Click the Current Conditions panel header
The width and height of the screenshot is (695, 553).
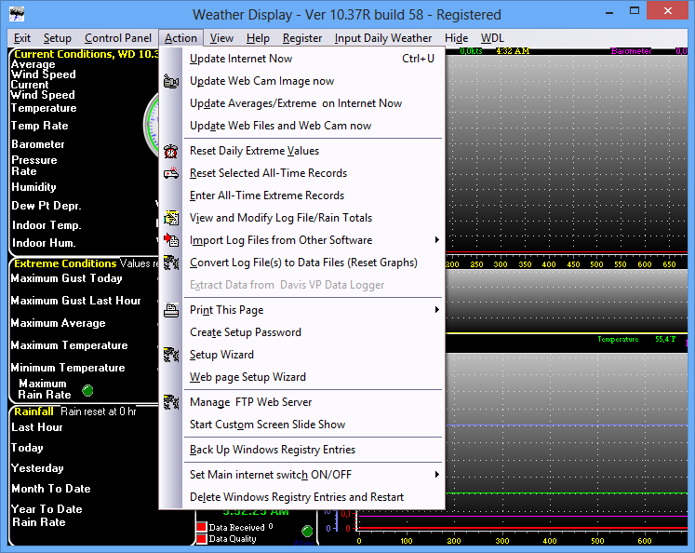[86, 54]
